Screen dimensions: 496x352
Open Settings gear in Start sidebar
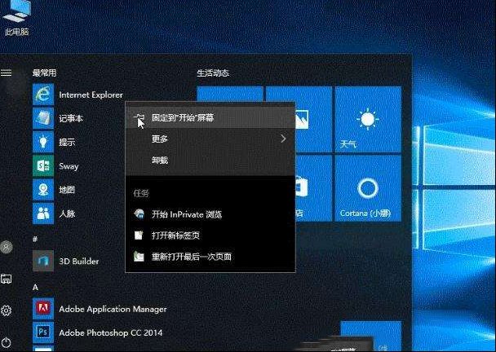(x=6, y=310)
